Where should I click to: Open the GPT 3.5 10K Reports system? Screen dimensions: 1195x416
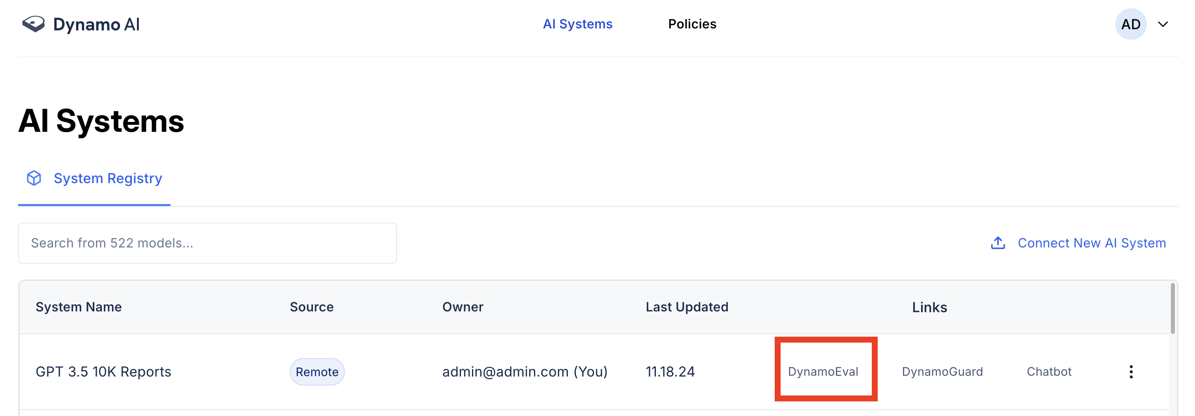point(103,371)
